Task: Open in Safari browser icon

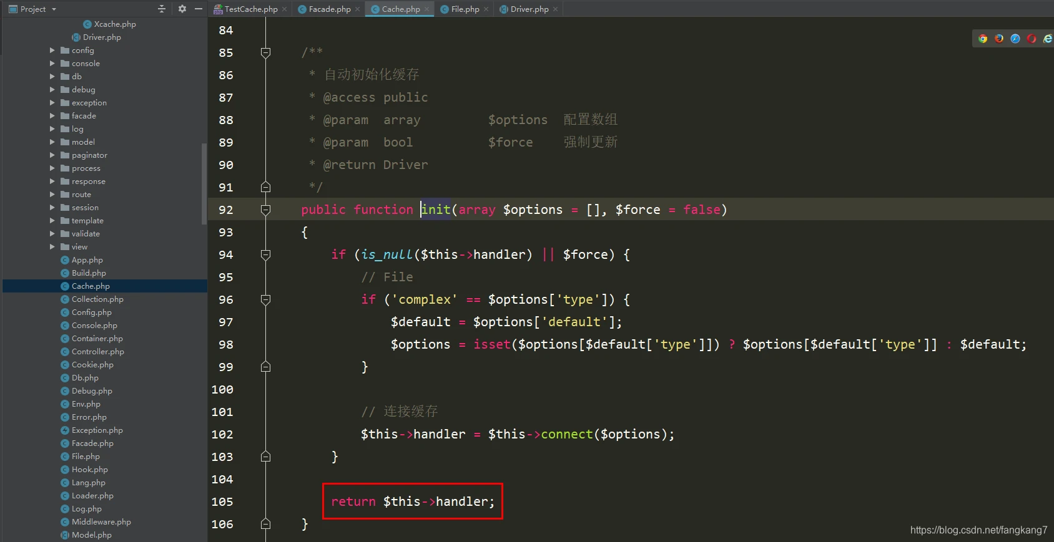Action: coord(1015,39)
